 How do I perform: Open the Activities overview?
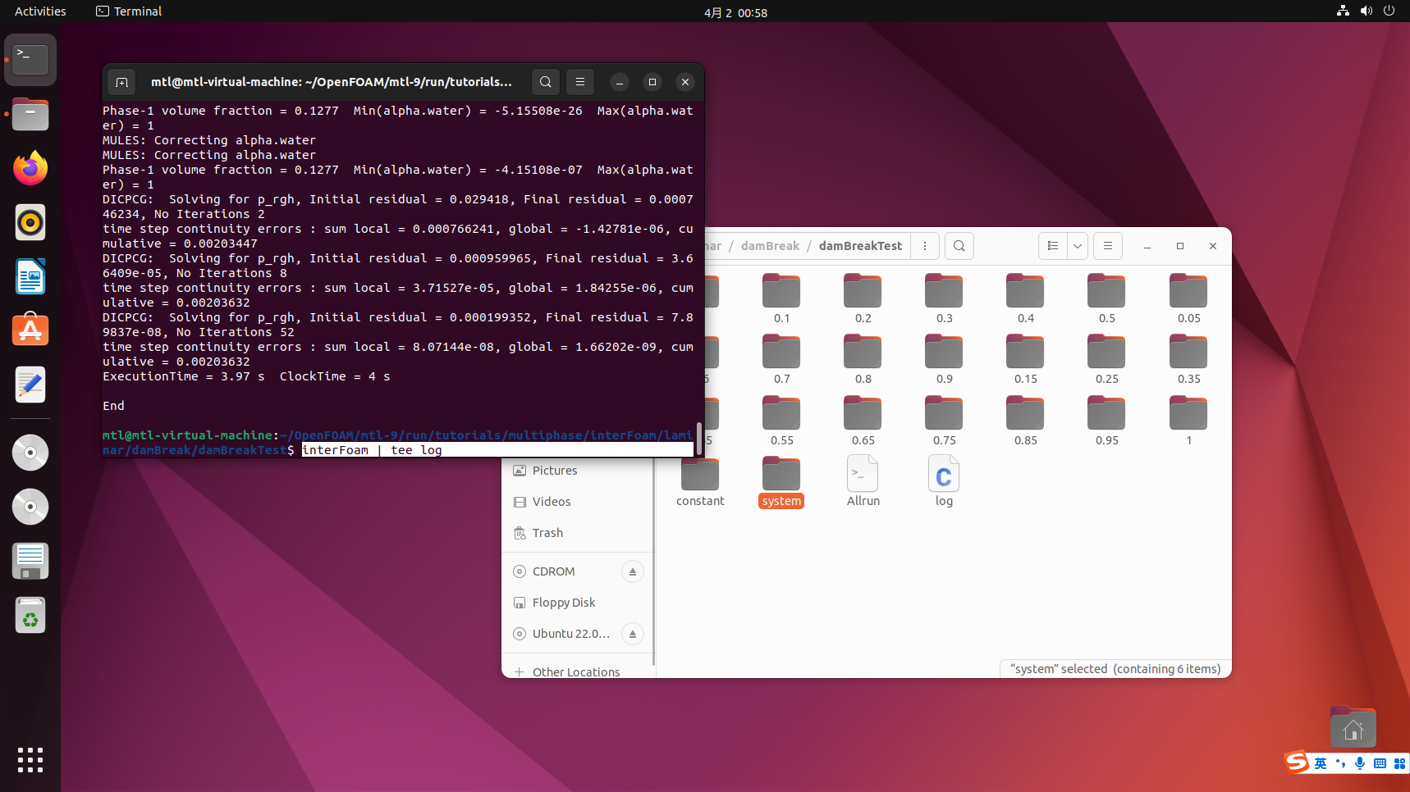coord(40,11)
